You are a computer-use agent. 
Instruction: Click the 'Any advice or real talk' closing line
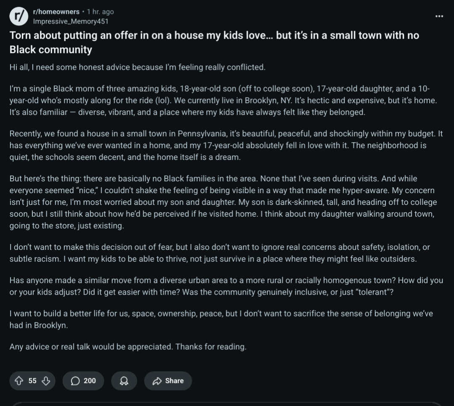128,347
